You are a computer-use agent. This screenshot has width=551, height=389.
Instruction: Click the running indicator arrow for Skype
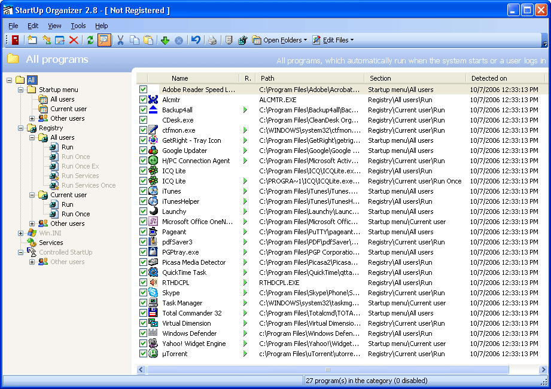pos(245,292)
